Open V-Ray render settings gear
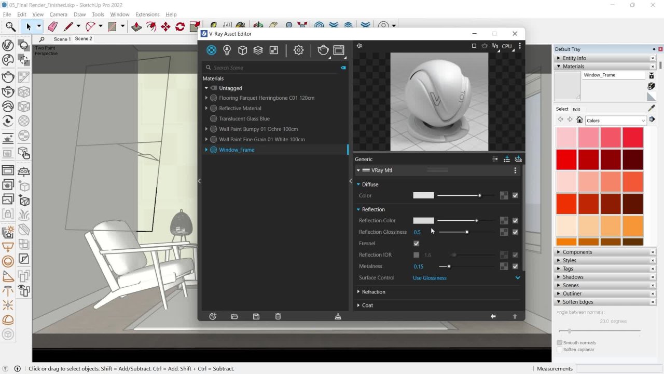The height and width of the screenshot is (374, 664). 298,50
